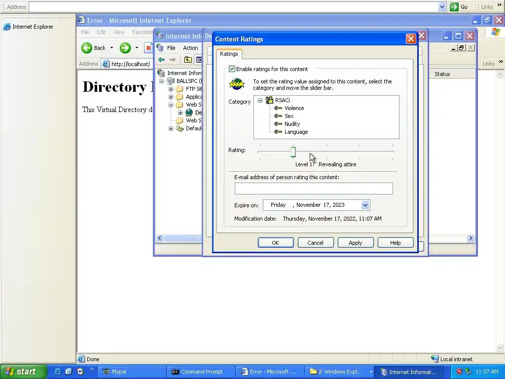The height and width of the screenshot is (379, 505).
Task: Select Internet Explorer in left sidebar
Action: pos(28,27)
